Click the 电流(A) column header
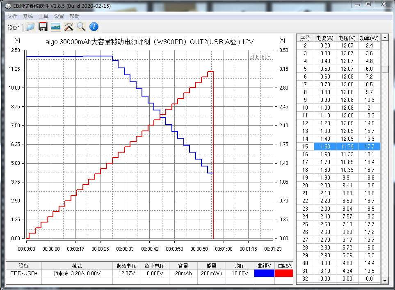Screen dimensions: 395x290 coord(325,38)
